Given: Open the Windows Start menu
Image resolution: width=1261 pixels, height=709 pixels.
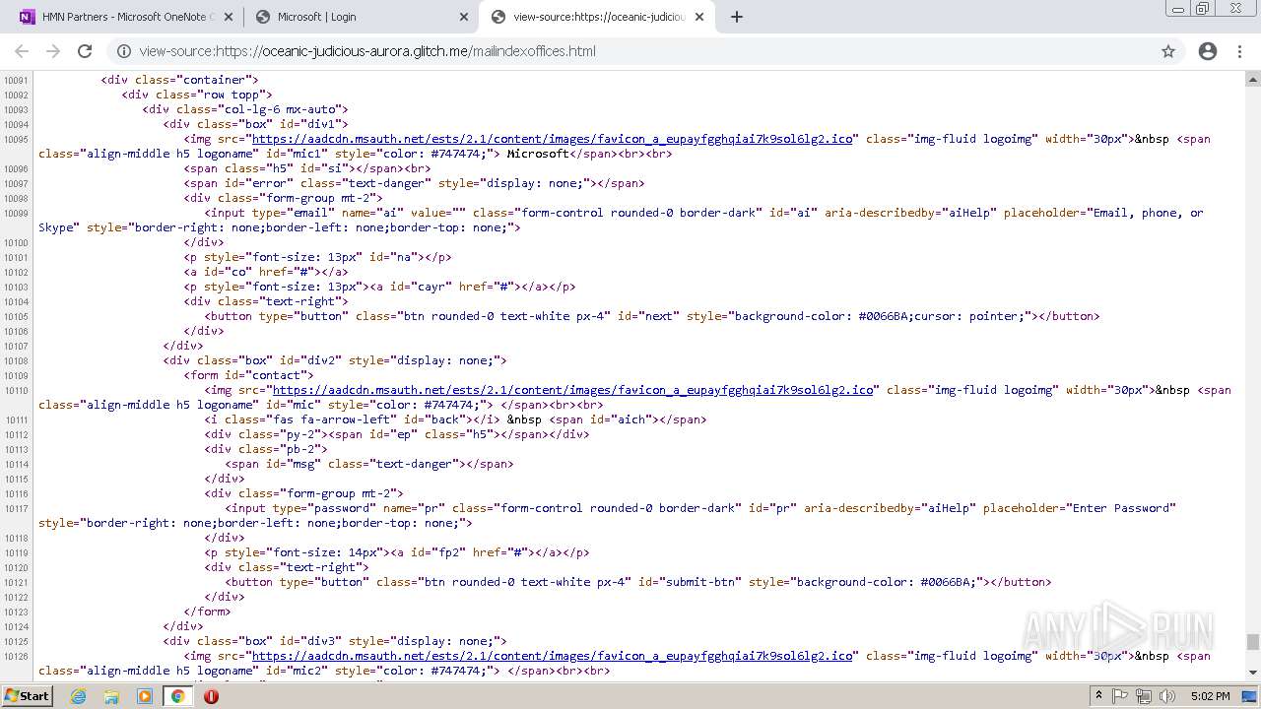Looking at the screenshot, I should tap(27, 695).
